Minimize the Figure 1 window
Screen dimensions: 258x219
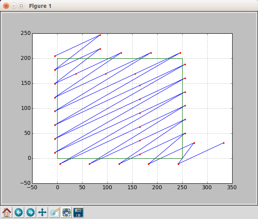13,6
